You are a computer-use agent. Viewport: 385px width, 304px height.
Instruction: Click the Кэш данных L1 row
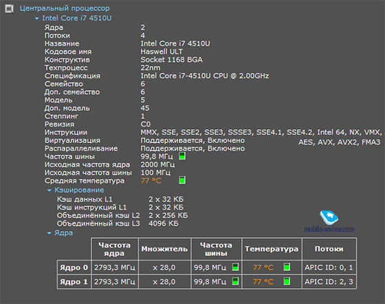tap(120, 199)
